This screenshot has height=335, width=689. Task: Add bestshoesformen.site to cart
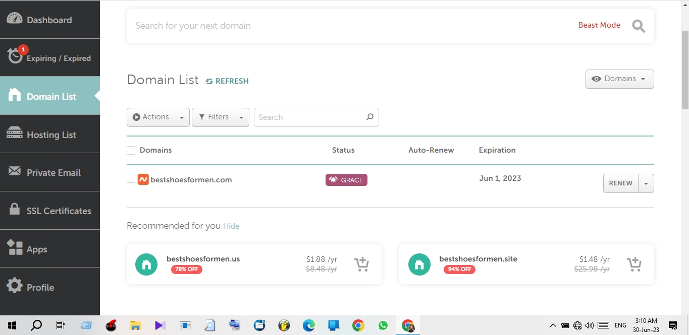click(x=634, y=264)
